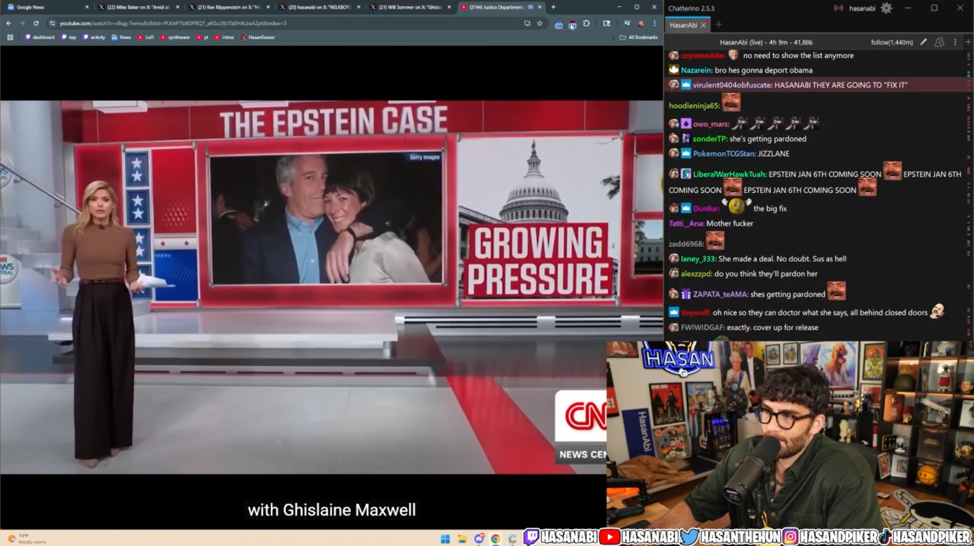
Task: Click install/cast icon in address bar
Action: point(527,23)
